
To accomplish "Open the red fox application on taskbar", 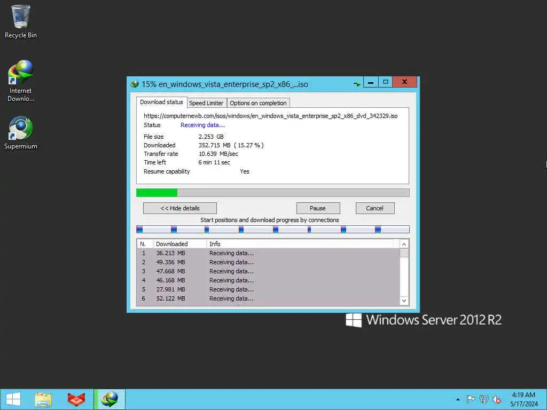I will click(76, 399).
